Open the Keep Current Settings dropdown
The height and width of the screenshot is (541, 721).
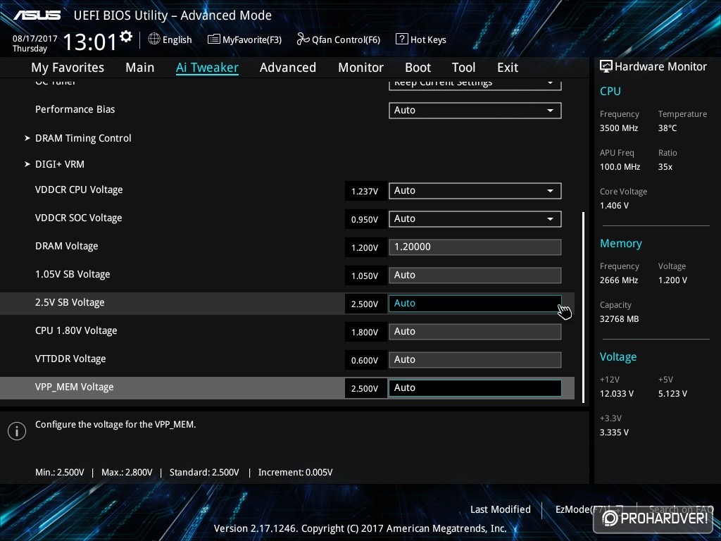tap(475, 84)
